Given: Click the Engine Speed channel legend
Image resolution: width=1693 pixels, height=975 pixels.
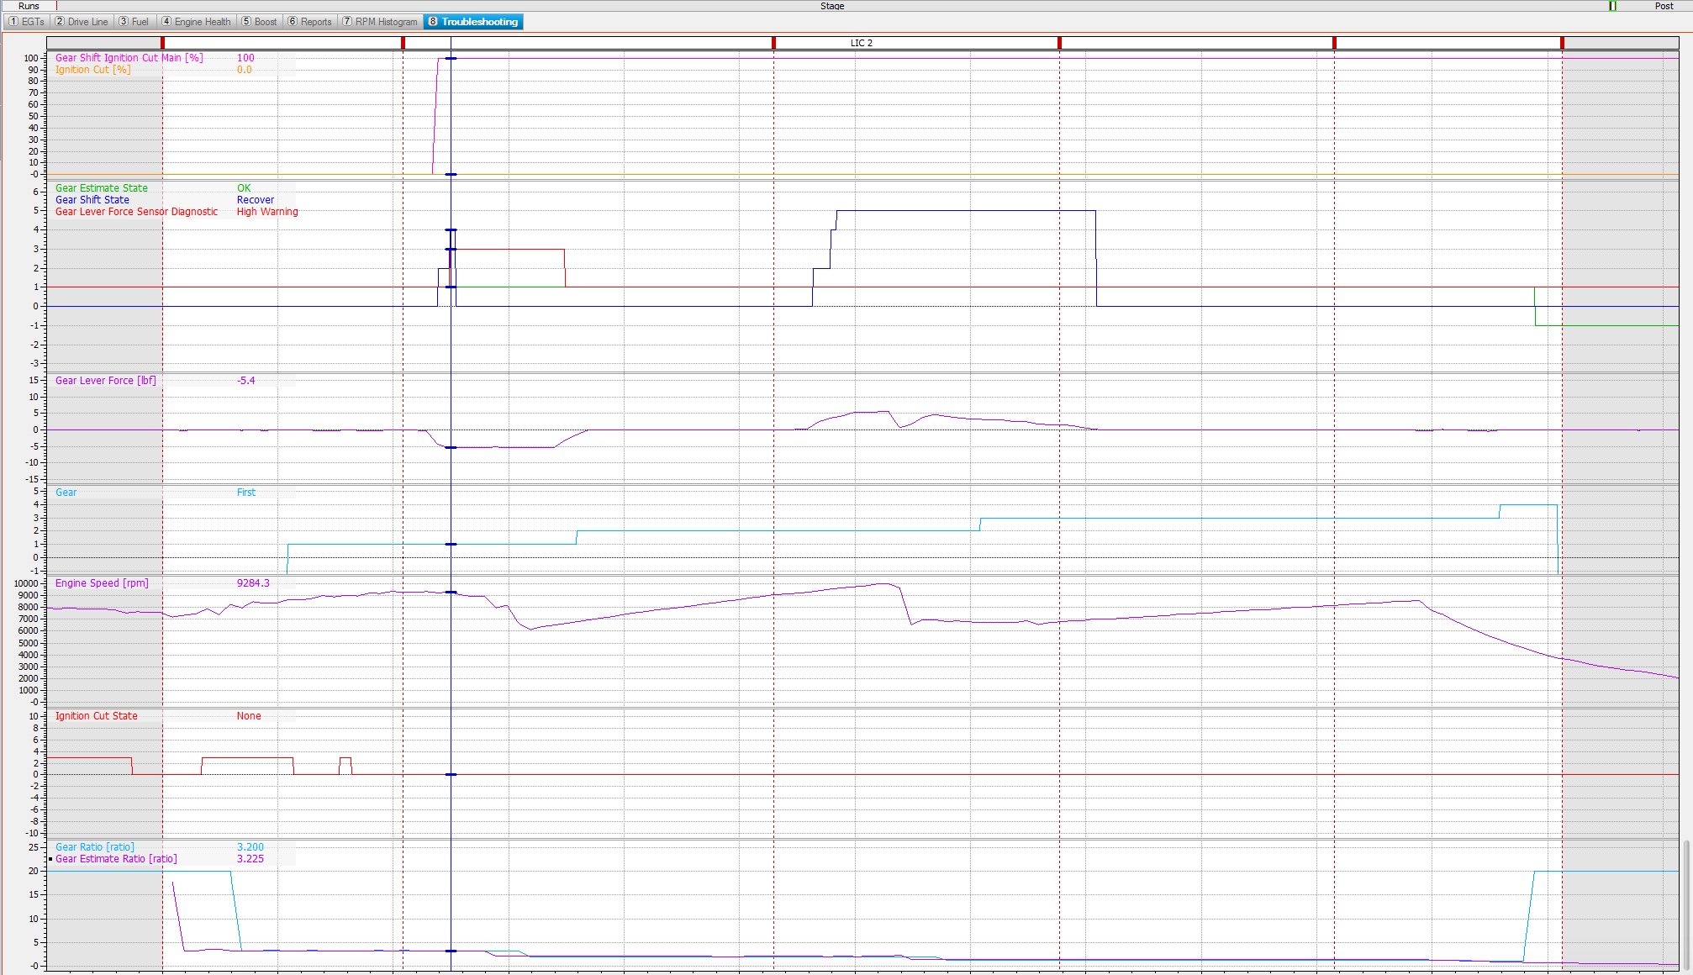Looking at the screenshot, I should 101,583.
